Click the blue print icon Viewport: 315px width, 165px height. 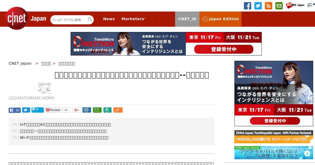click(87, 110)
